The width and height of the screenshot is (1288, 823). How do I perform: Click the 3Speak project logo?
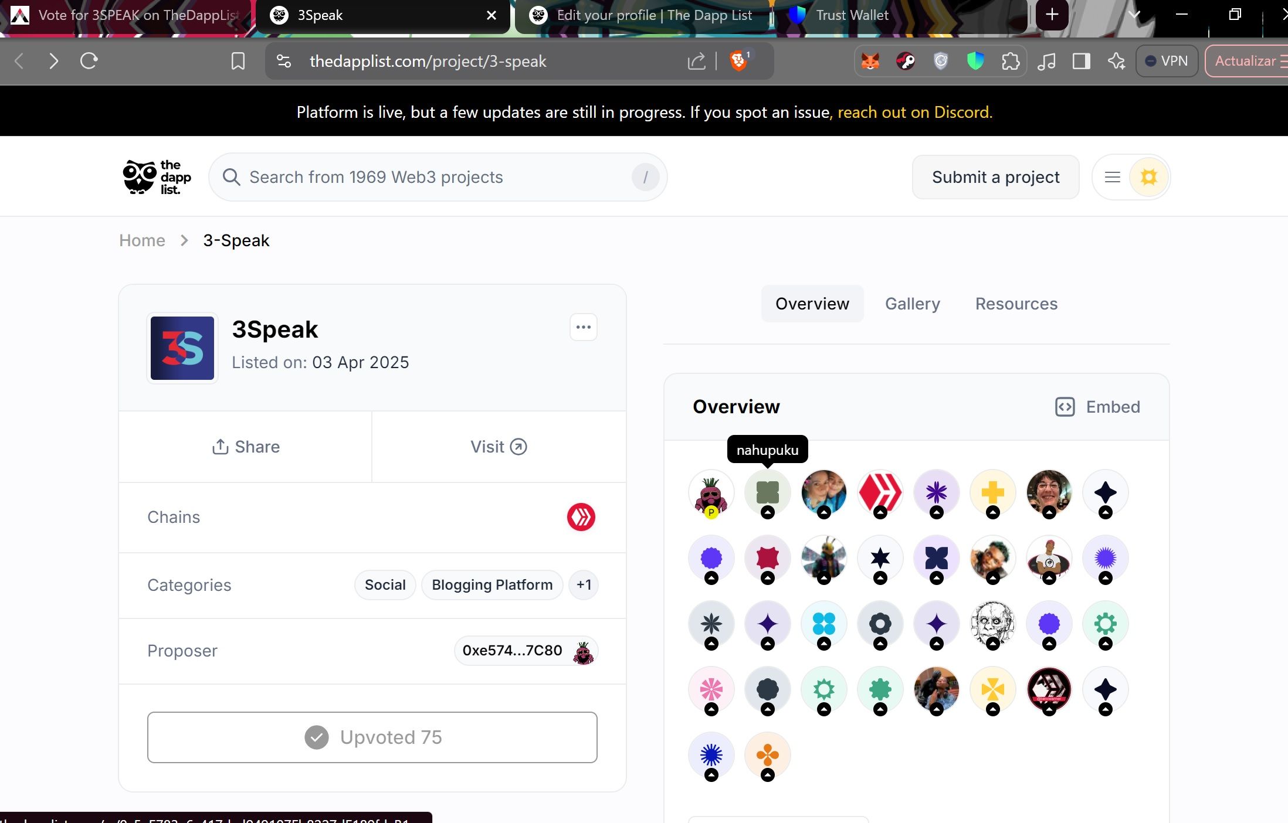(x=182, y=348)
